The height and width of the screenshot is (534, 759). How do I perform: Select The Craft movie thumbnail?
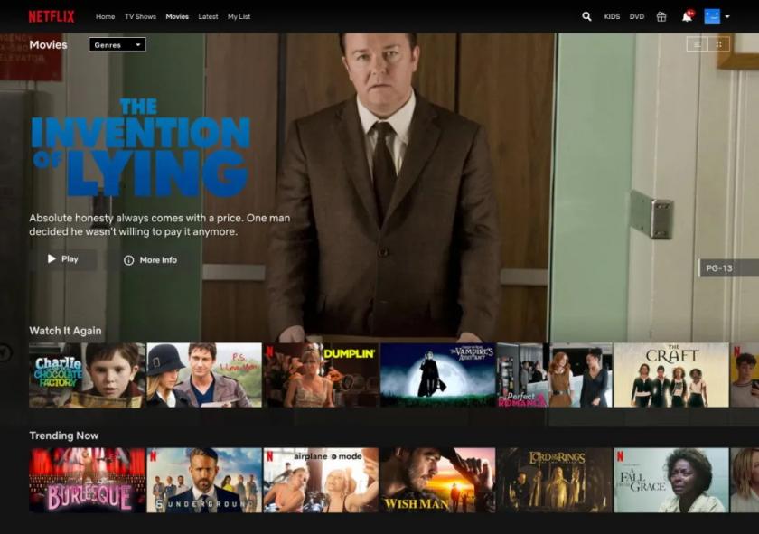coord(671,375)
